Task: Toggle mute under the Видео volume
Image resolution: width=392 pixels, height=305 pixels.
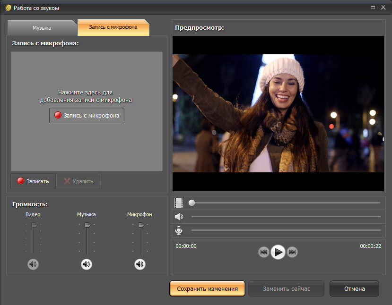Action: coord(33,264)
